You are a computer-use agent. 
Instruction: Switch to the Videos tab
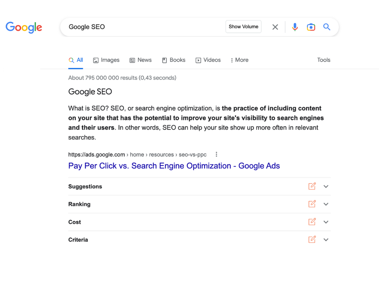click(208, 60)
